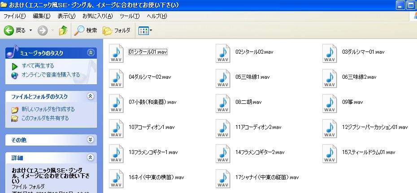Collapse the 詳細 details panel

click(x=91, y=158)
